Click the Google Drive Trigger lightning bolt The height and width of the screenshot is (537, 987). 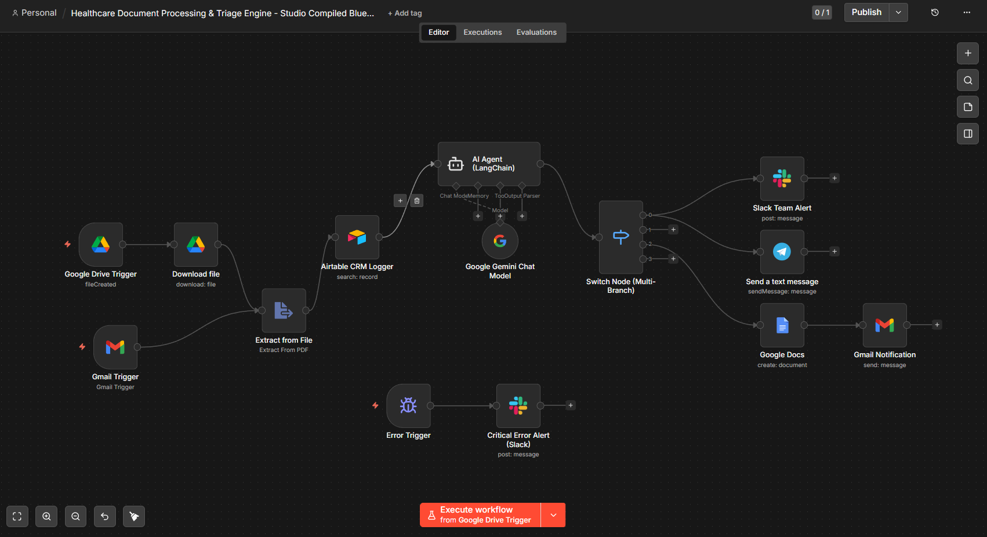pos(68,244)
